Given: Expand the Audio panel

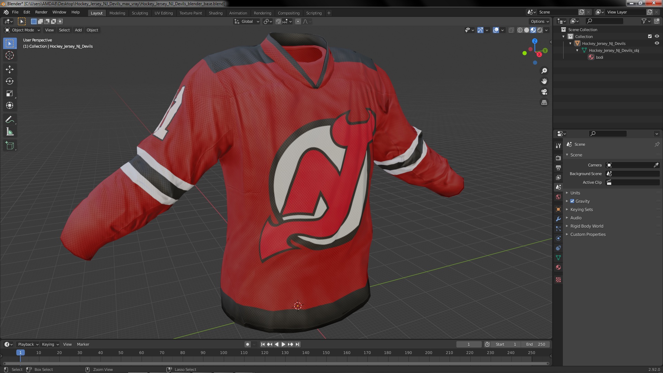Looking at the screenshot, I should 576,218.
